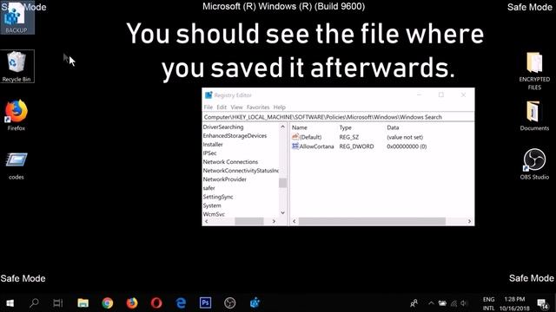This screenshot has height=312, width=556.
Task: Select the safer registry key
Action: [x=208, y=188]
